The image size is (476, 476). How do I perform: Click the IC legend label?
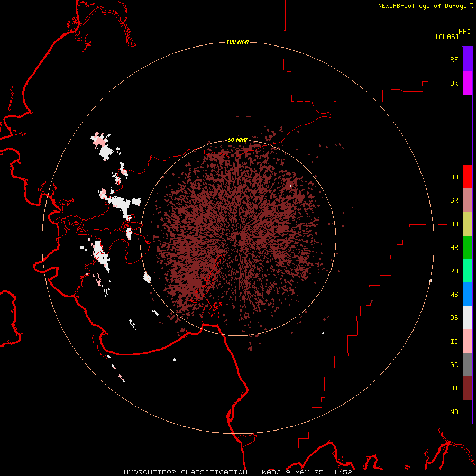[454, 342]
